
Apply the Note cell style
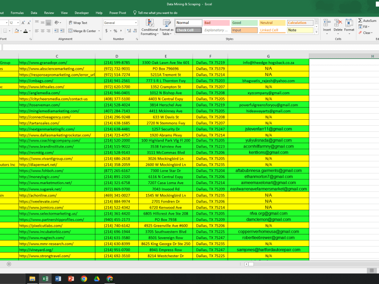click(300, 30)
